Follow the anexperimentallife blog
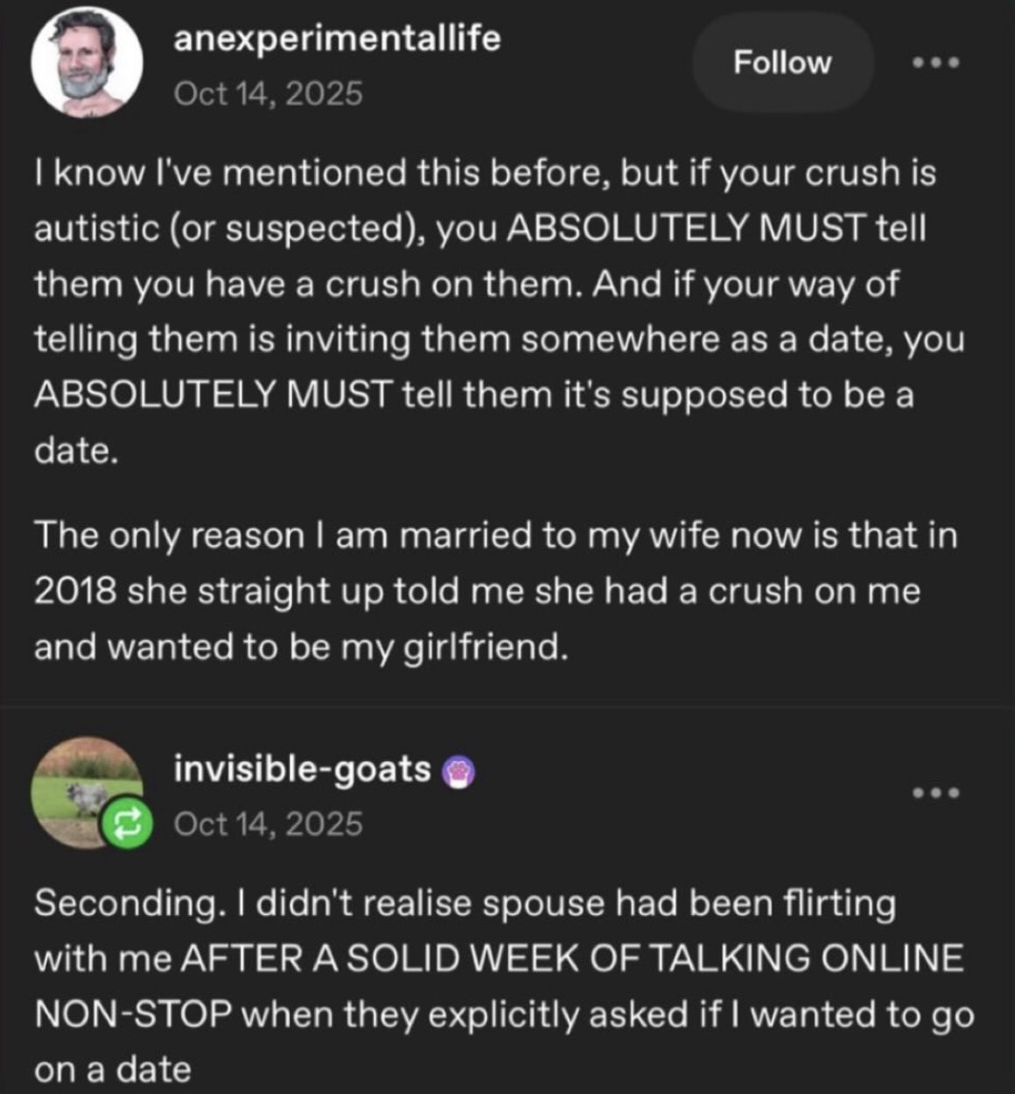The height and width of the screenshot is (1094, 1015). [782, 63]
